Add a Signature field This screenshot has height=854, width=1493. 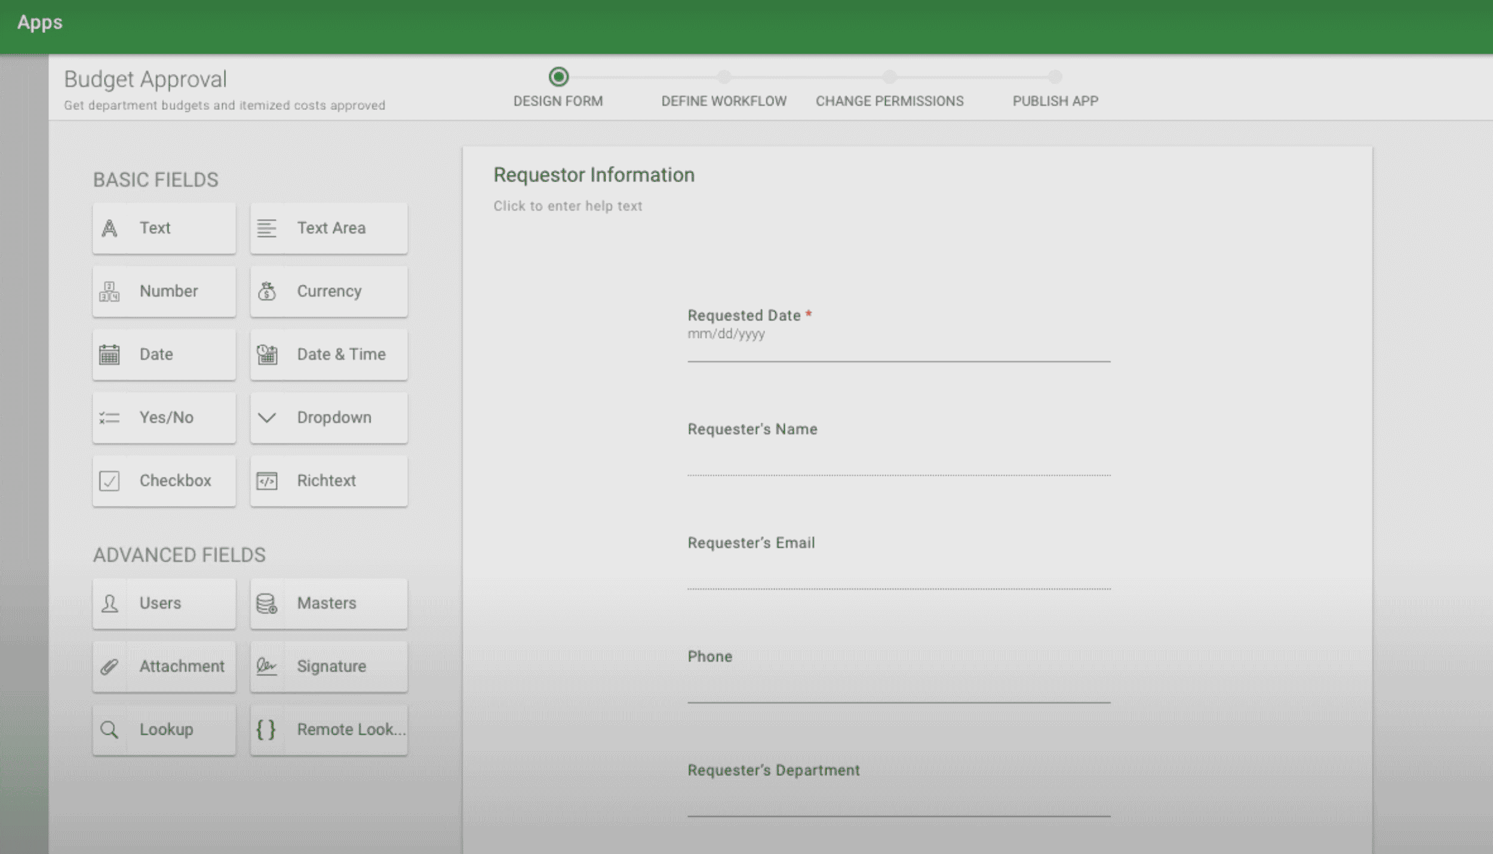(329, 666)
